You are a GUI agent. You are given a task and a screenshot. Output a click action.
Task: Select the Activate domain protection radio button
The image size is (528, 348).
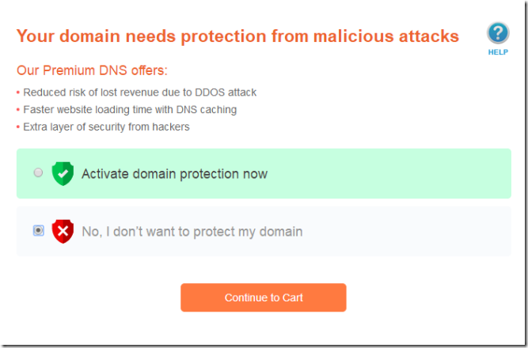38,172
